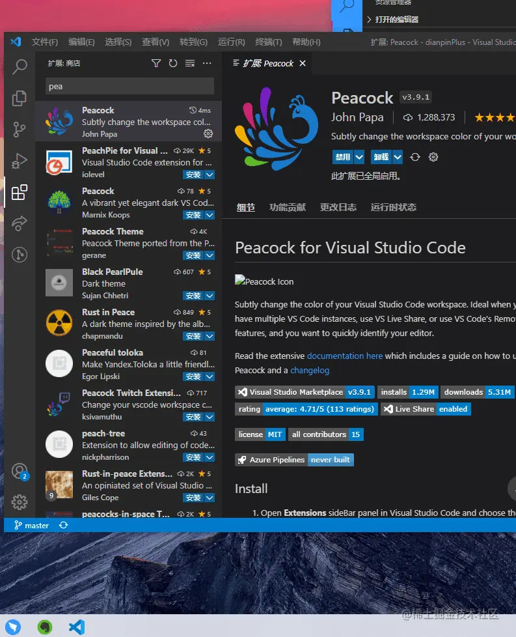Click the VS Code logo in title bar
516x637 pixels.
(16, 42)
